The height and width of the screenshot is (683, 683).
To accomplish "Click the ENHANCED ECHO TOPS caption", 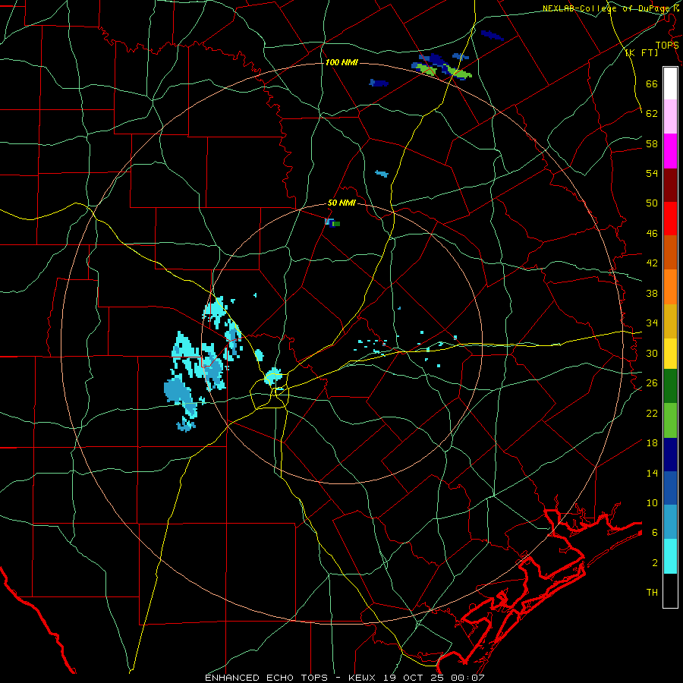I will [266, 678].
